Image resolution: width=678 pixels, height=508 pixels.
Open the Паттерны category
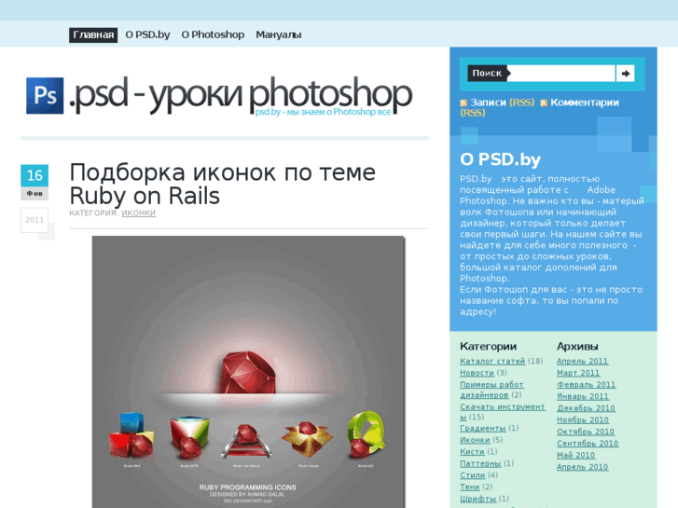(x=480, y=463)
